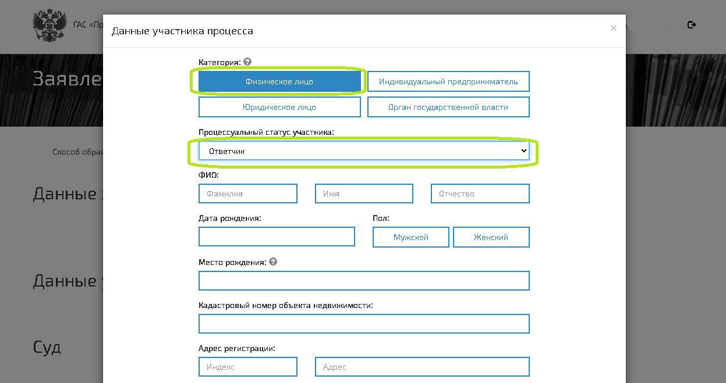Click the Дата рождения field
This screenshot has height=383, width=726.
coord(277,237)
